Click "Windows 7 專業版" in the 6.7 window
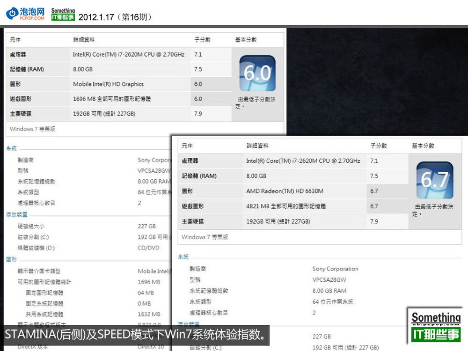Screen dimensions: 468x351 pos(205,237)
